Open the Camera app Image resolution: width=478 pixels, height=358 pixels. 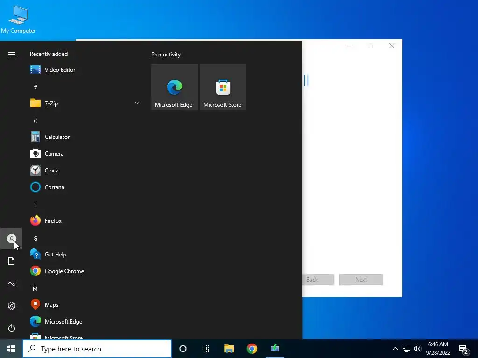coord(85,154)
